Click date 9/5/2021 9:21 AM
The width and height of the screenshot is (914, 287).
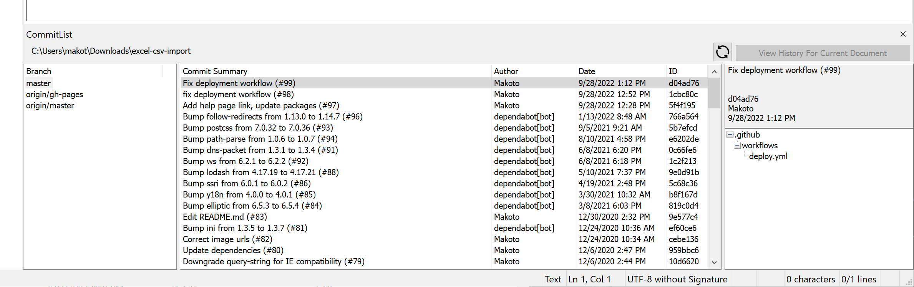click(610, 128)
